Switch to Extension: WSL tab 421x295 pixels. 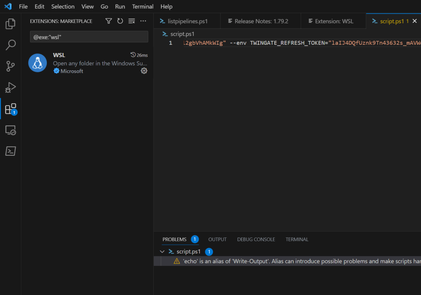point(333,21)
